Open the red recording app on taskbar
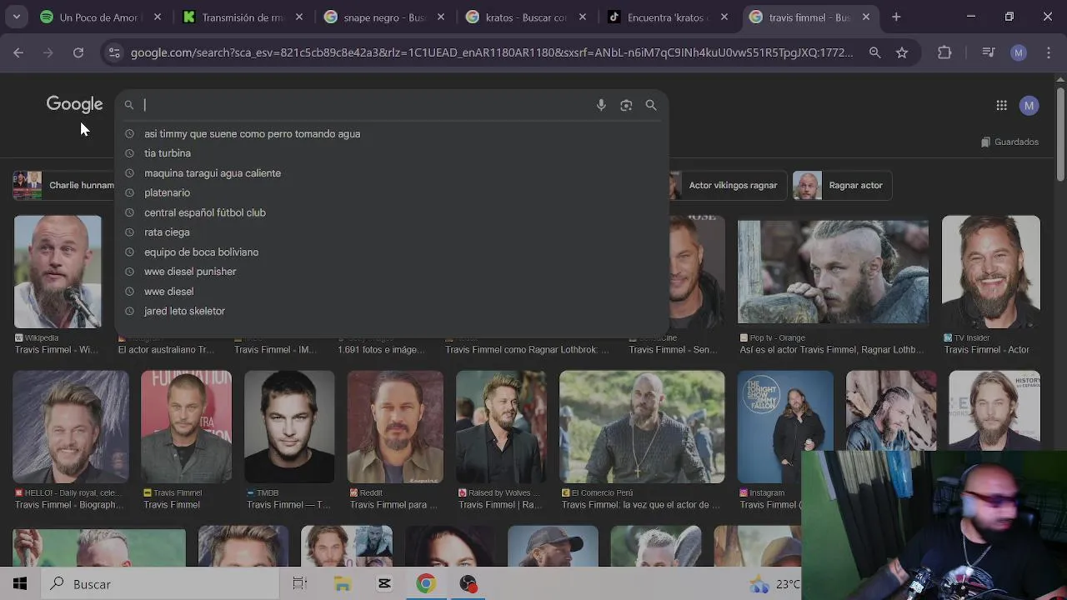The height and width of the screenshot is (600, 1067). click(468, 584)
